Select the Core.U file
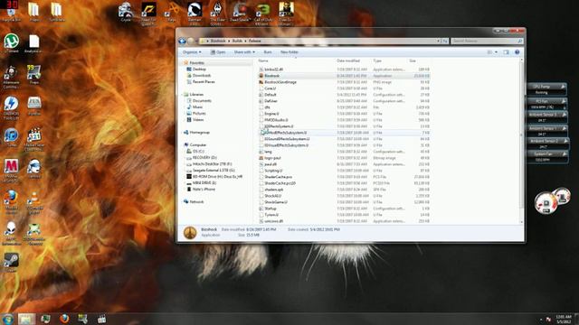The height and width of the screenshot is (325, 579). 344,88
